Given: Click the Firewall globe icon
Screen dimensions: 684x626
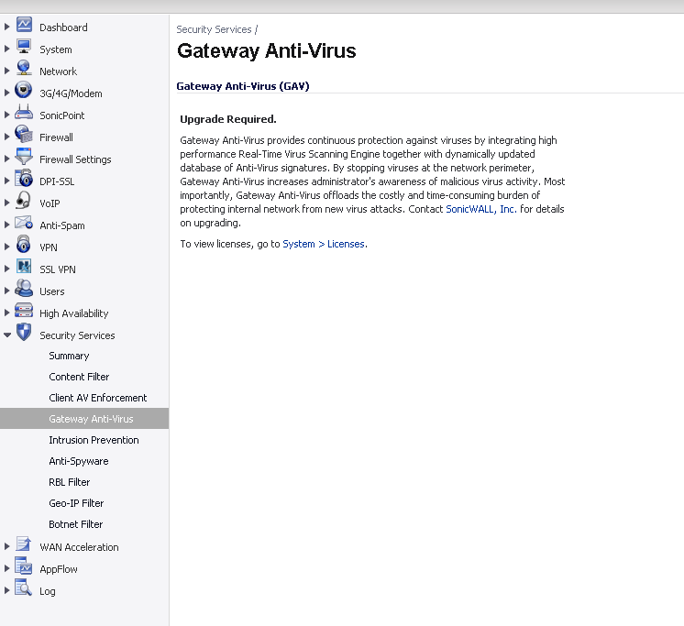Looking at the screenshot, I should click(24, 134).
